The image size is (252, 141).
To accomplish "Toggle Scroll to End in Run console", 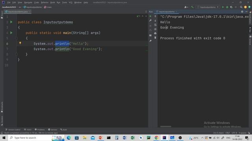I will click(x=155, y=29).
